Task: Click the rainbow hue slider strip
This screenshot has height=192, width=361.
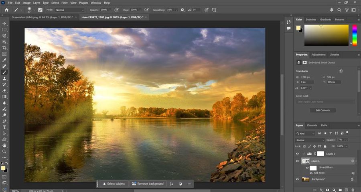Action: [x=355, y=35]
